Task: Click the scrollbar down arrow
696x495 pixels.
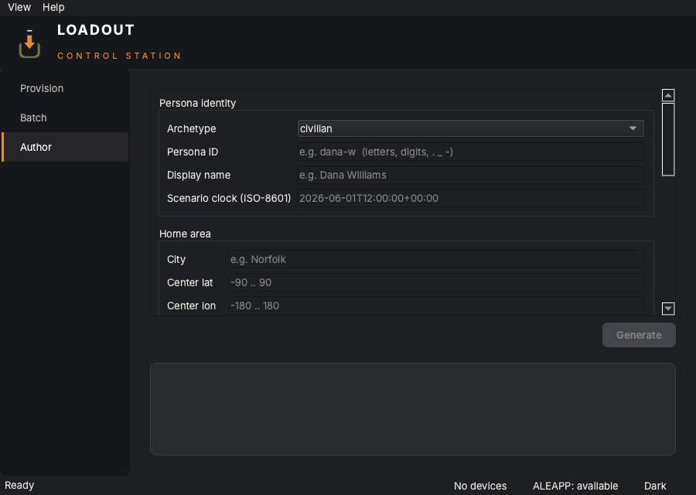Action: (x=668, y=308)
